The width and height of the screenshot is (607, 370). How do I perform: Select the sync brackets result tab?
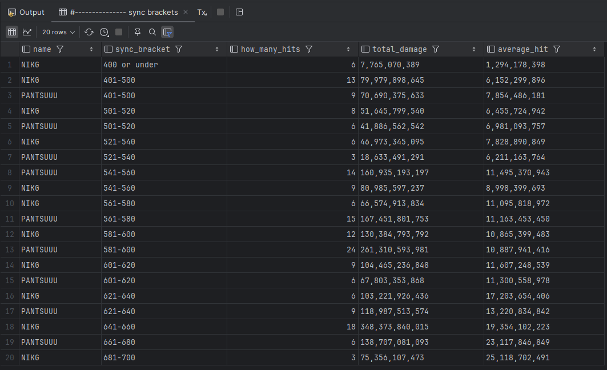click(123, 13)
